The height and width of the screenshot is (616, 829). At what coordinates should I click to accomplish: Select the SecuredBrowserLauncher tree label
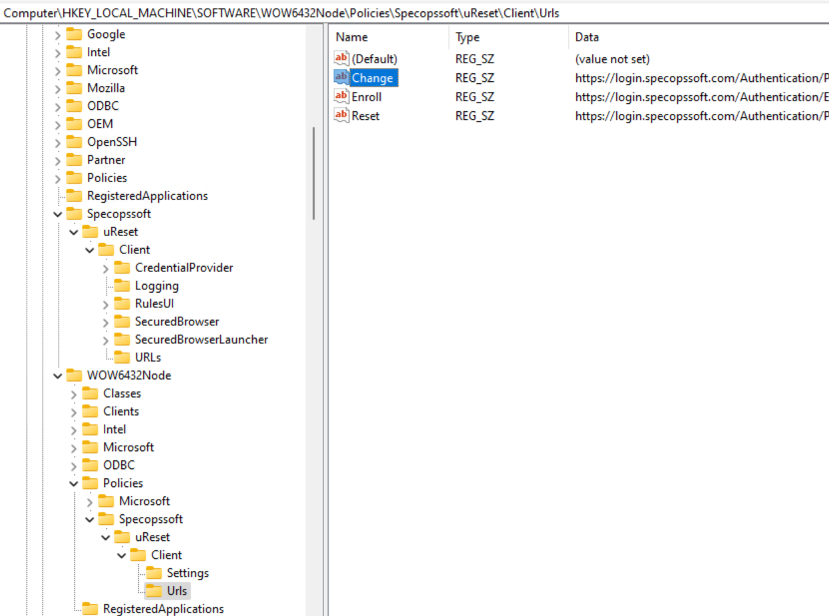pos(202,339)
